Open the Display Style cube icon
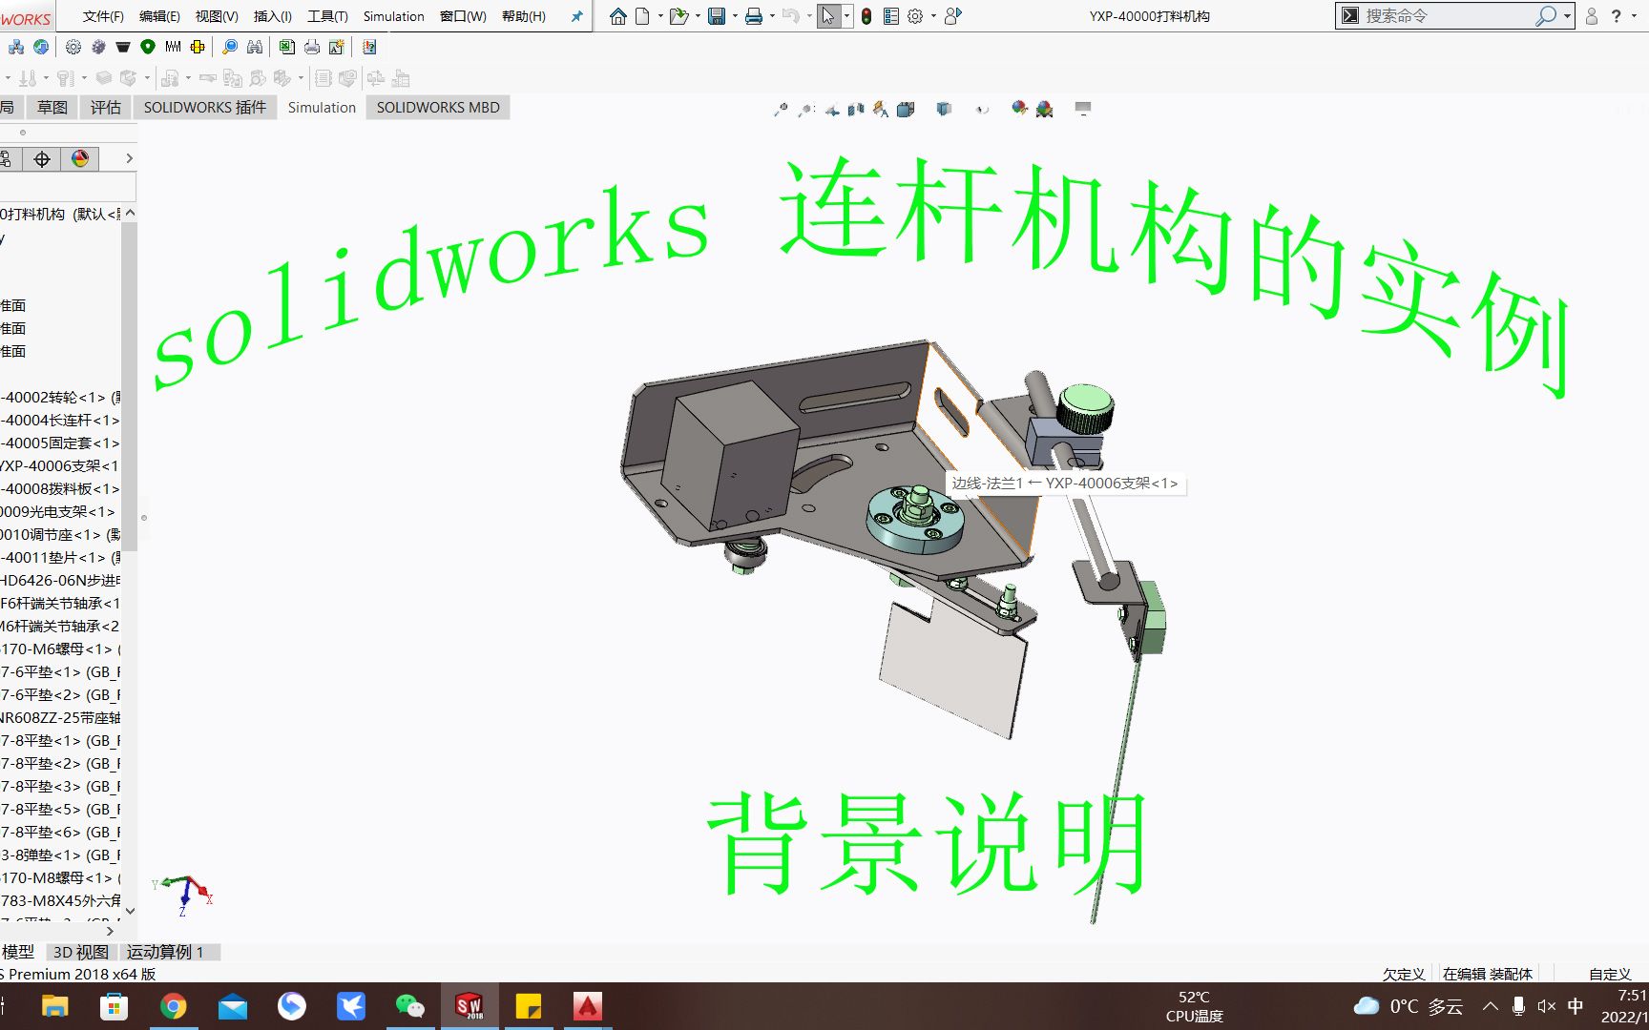This screenshot has width=1649, height=1030. tap(944, 110)
